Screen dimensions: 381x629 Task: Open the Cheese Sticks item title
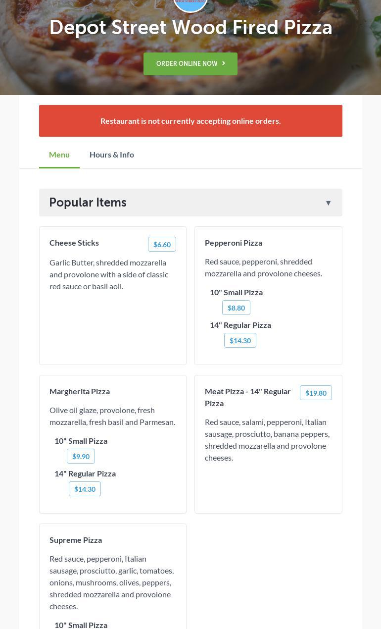pyautogui.click(x=74, y=243)
